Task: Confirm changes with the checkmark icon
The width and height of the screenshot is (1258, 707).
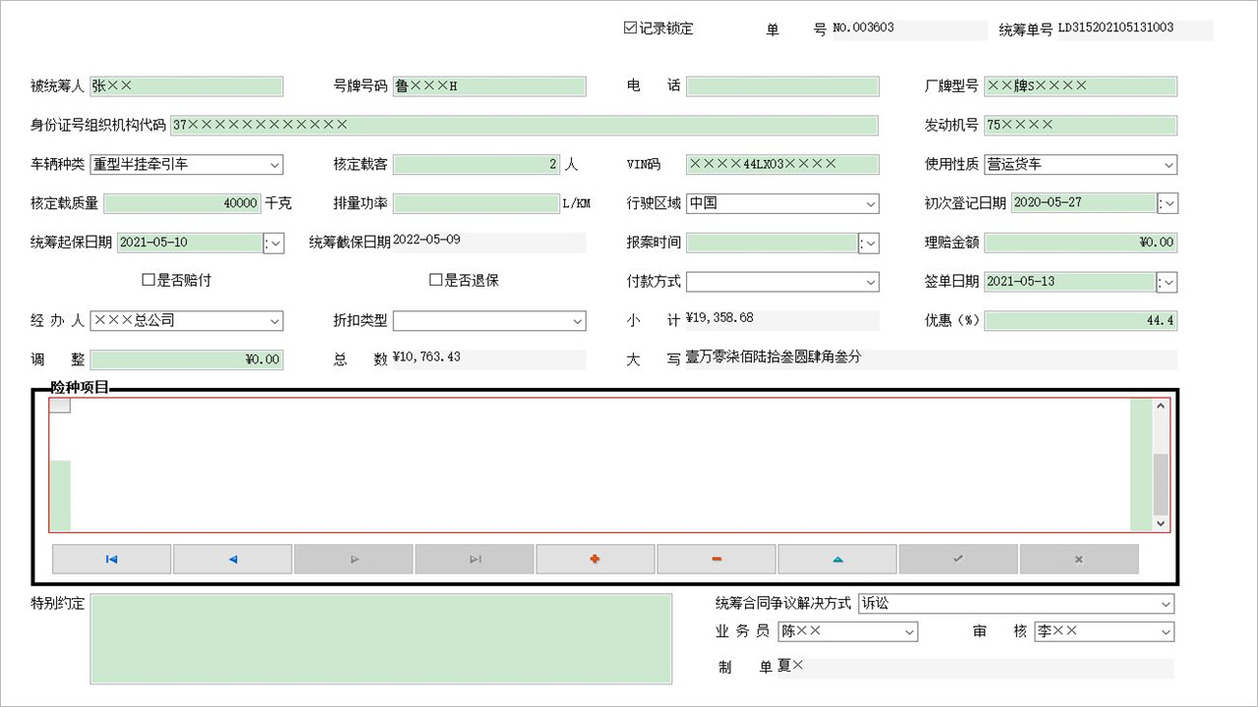Action: 957,558
